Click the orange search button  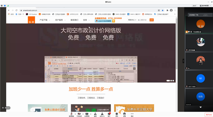coord(152,20)
